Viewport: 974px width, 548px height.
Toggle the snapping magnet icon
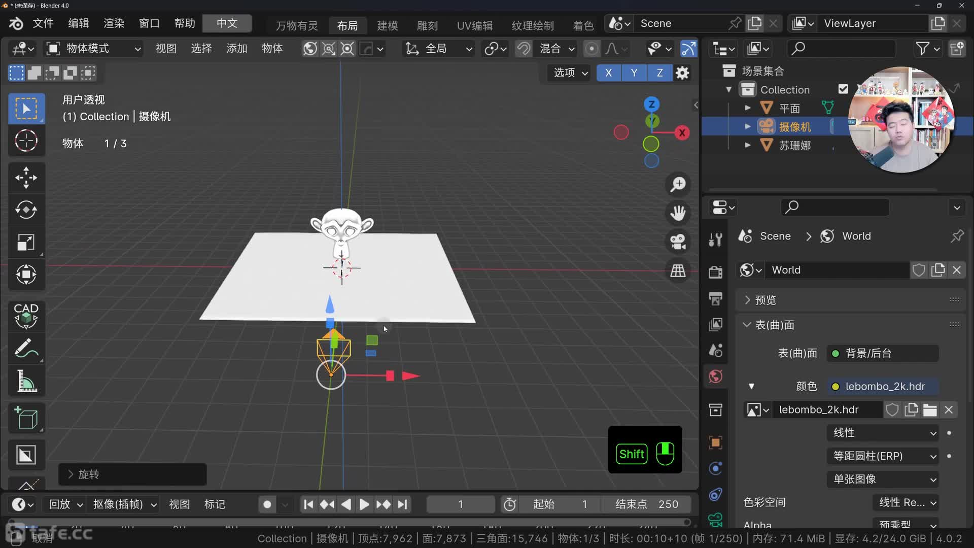tap(523, 48)
